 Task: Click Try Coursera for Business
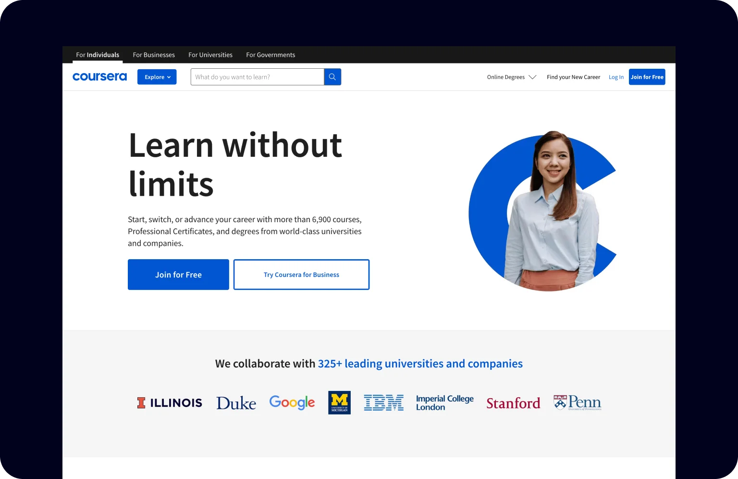[301, 275]
